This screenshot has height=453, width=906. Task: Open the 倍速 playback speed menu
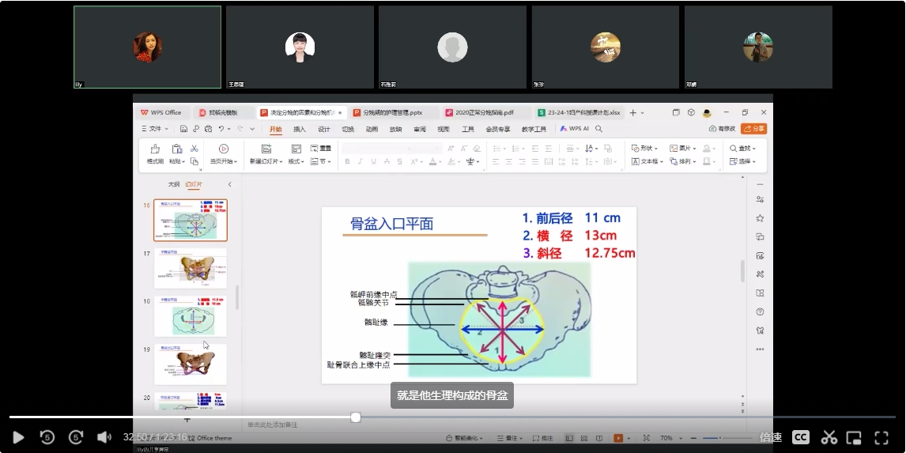(x=771, y=437)
